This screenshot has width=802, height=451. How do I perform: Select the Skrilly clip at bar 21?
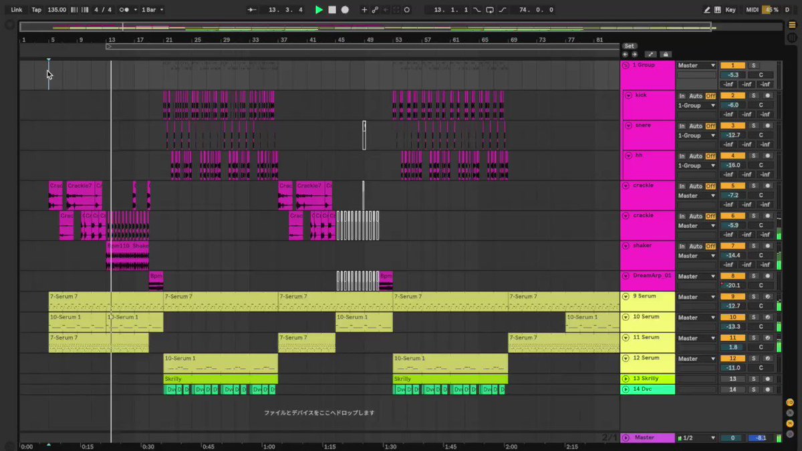[x=221, y=379]
